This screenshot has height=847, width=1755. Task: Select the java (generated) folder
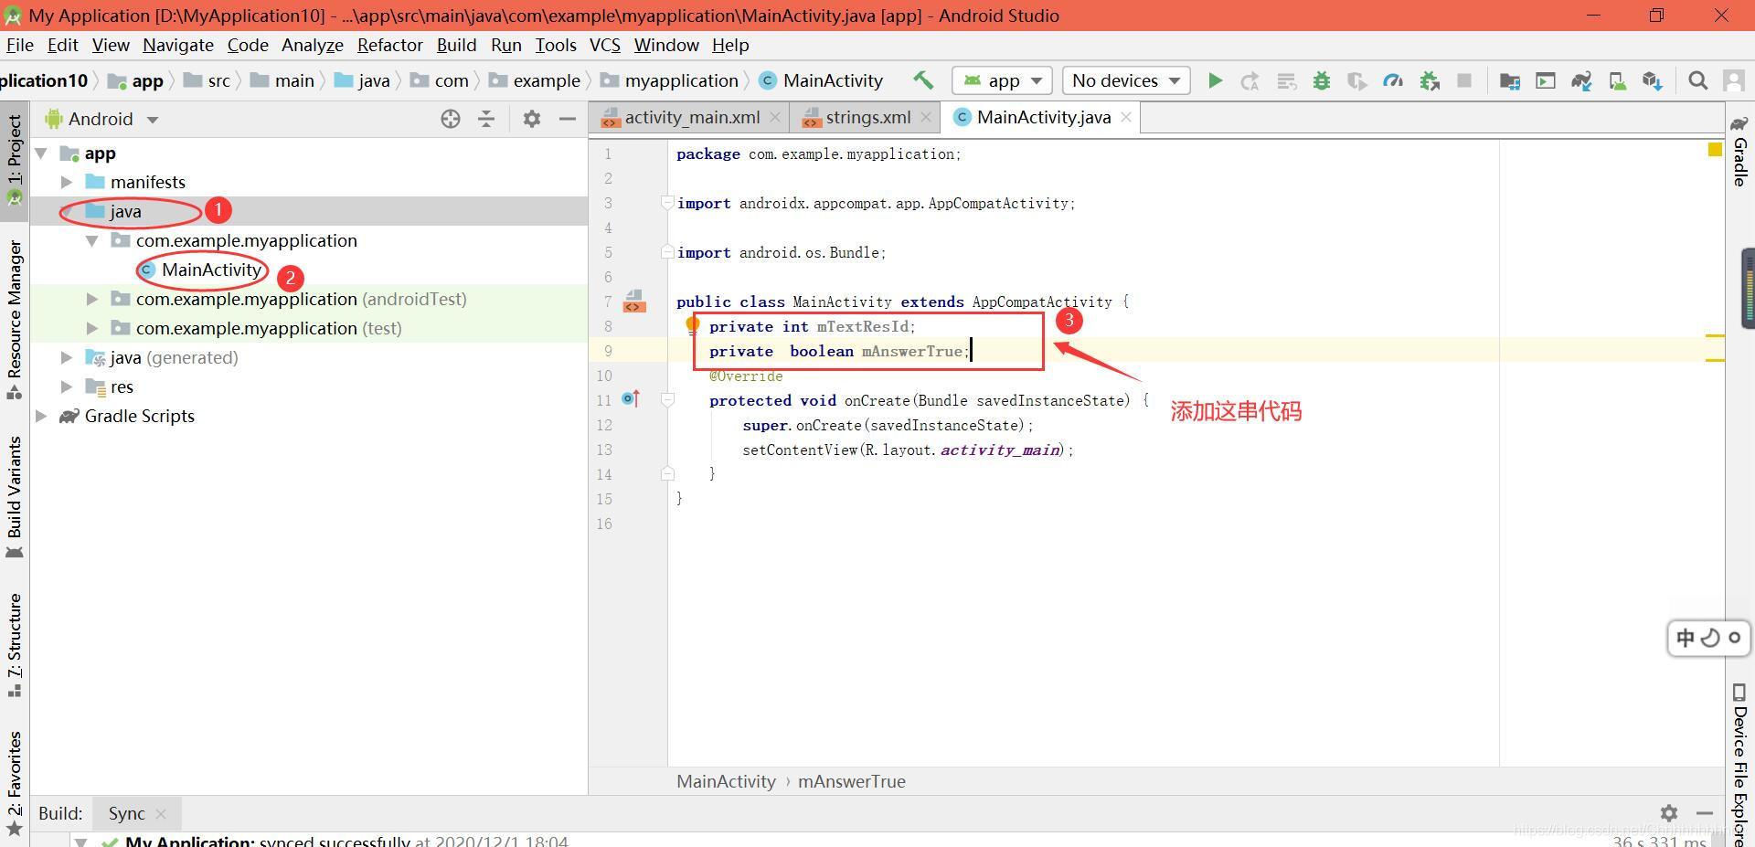(x=174, y=358)
